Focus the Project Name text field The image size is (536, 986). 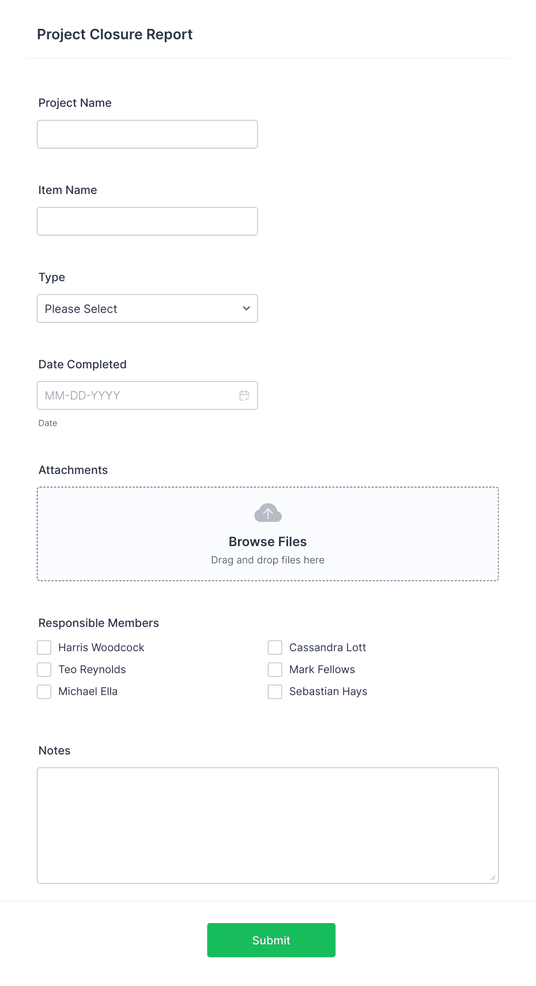tap(148, 134)
